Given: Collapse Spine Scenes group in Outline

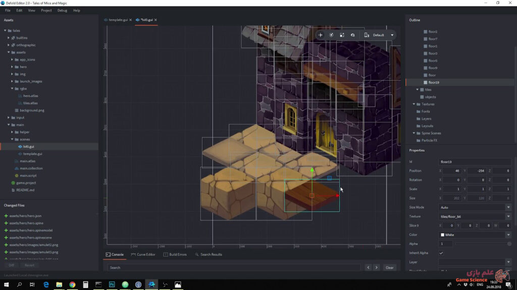Looking at the screenshot, I should pos(414,133).
